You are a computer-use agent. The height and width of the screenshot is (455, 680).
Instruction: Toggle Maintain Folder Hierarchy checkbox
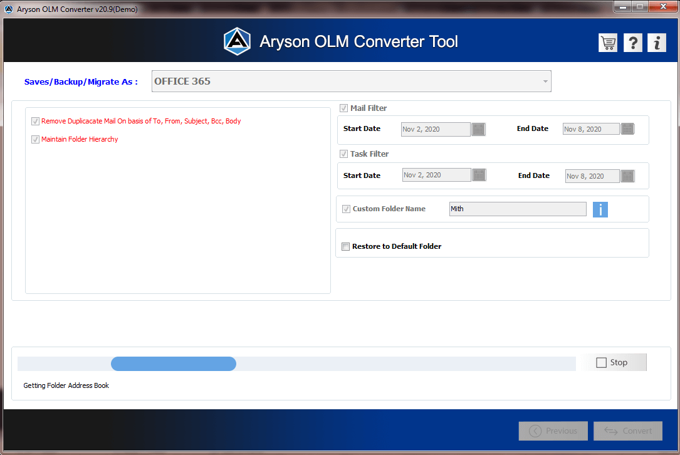(x=36, y=140)
